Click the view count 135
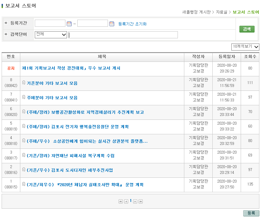261x219 pixels. pos(250,184)
